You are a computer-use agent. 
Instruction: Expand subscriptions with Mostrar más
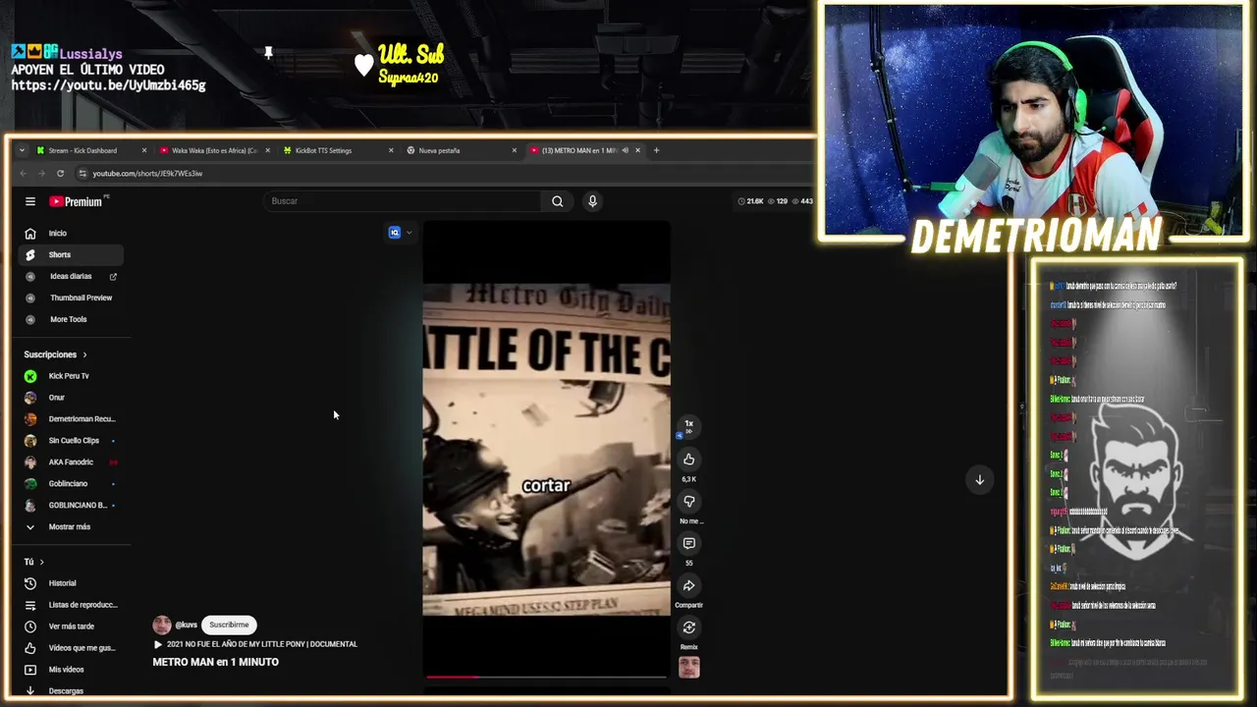click(x=71, y=527)
